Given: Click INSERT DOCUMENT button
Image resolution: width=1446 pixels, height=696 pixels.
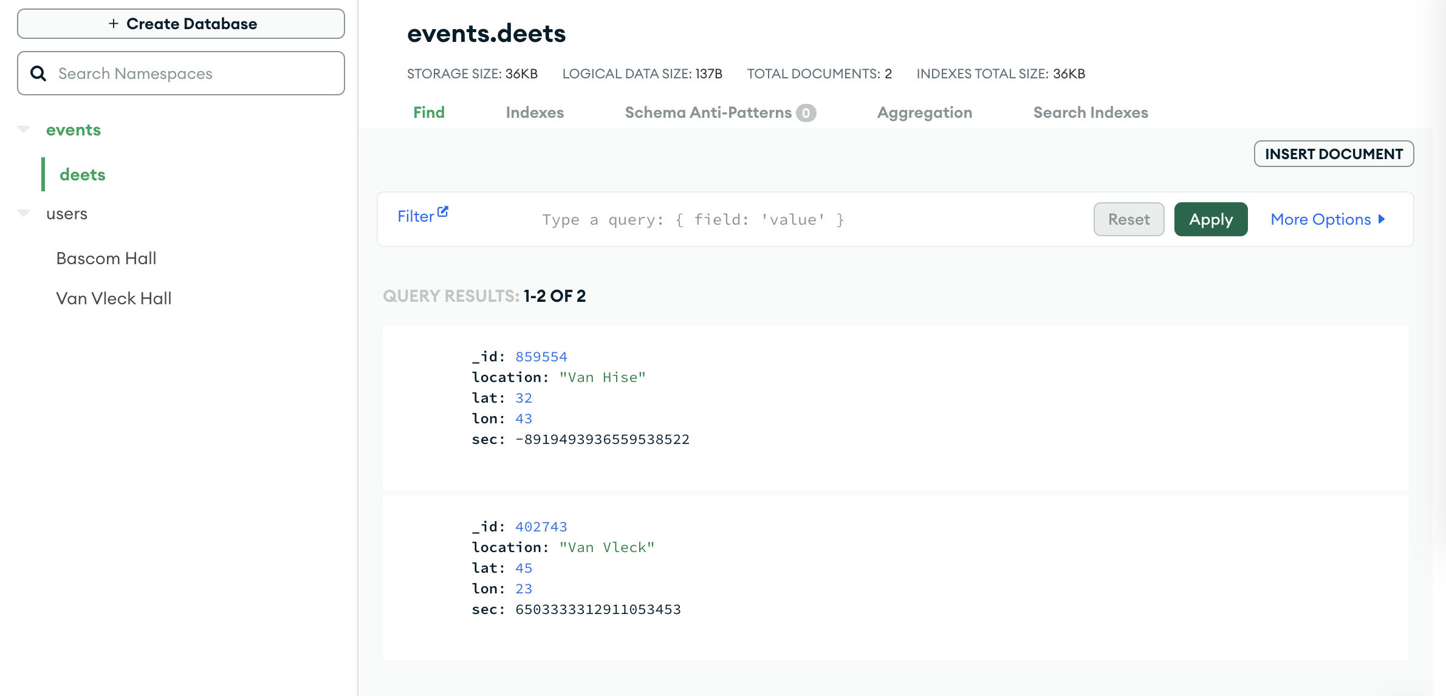Looking at the screenshot, I should click(x=1334, y=154).
